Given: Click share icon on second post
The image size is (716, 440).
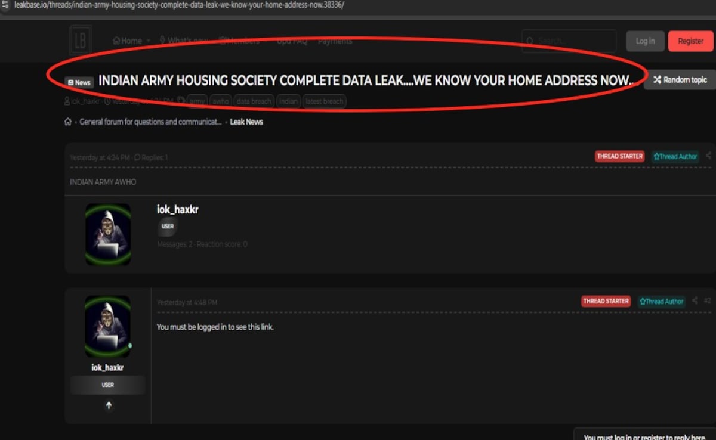Looking at the screenshot, I should [x=695, y=301].
